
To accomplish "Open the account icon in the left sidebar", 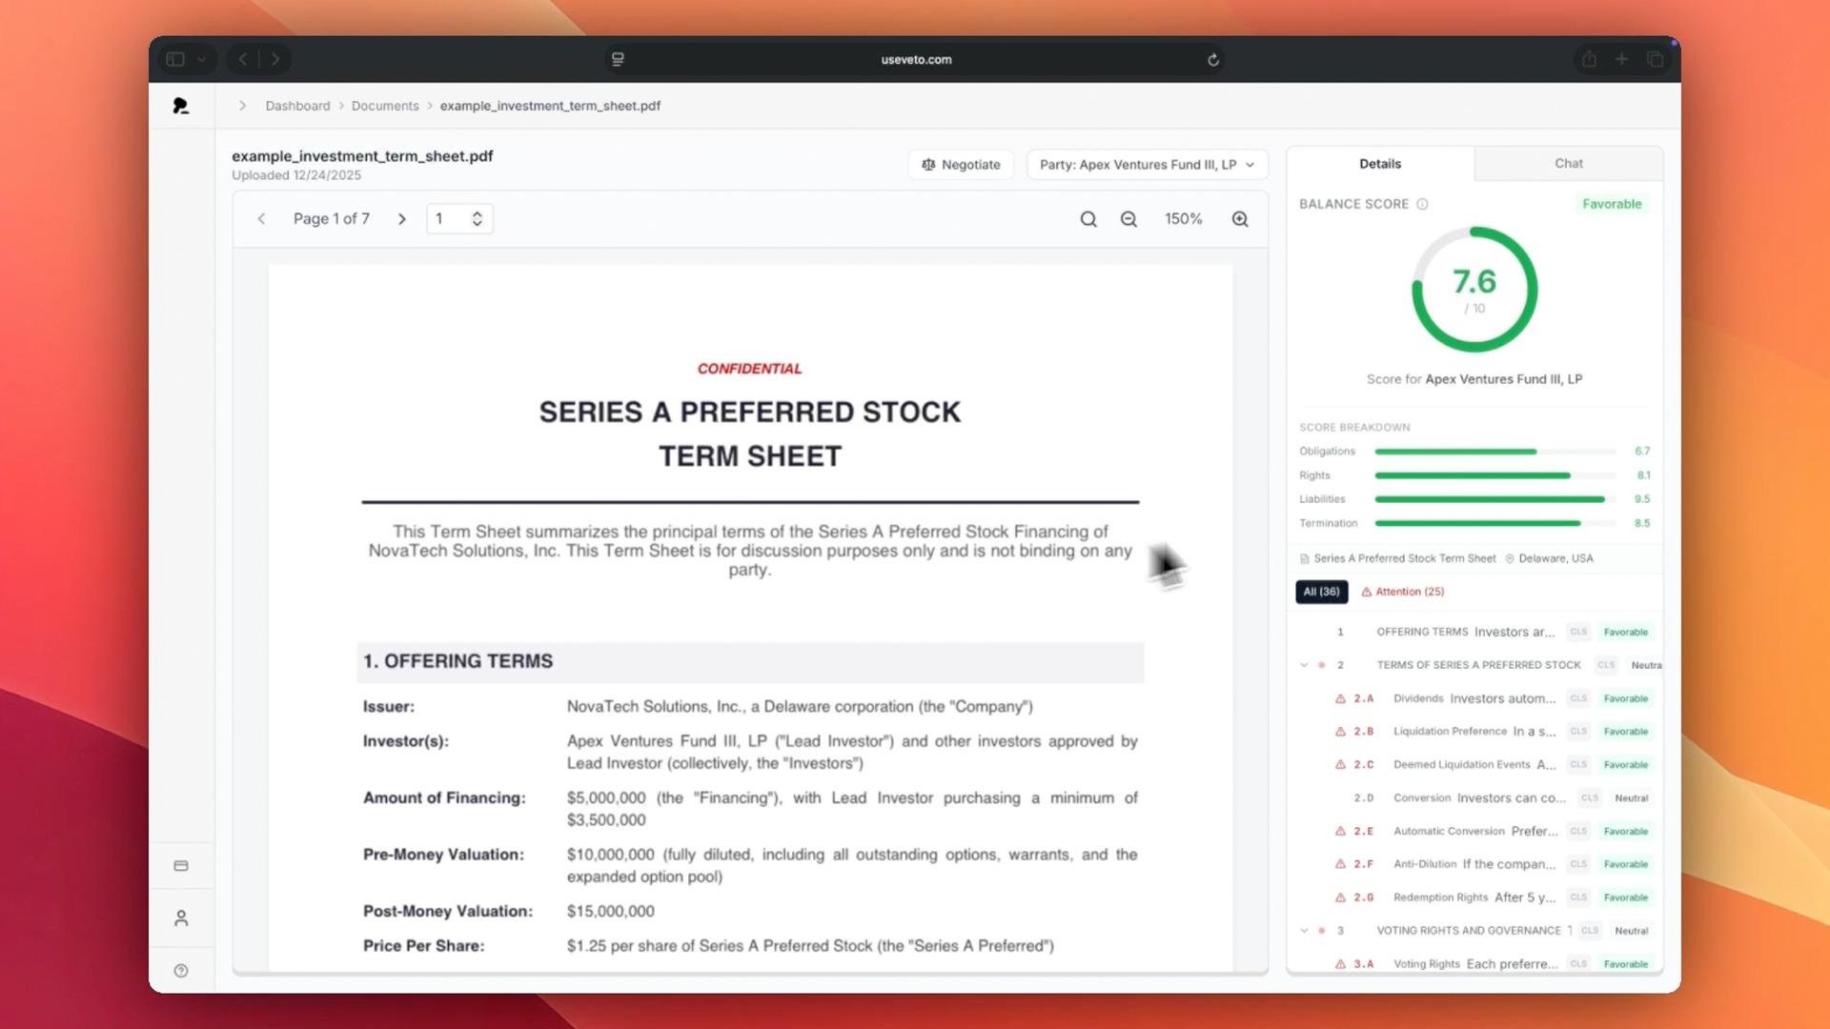I will (181, 918).
